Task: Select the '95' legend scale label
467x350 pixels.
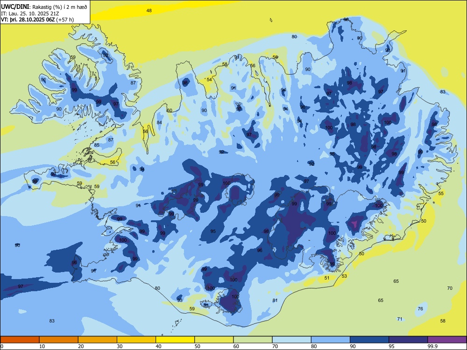Action: pyautogui.click(x=391, y=346)
